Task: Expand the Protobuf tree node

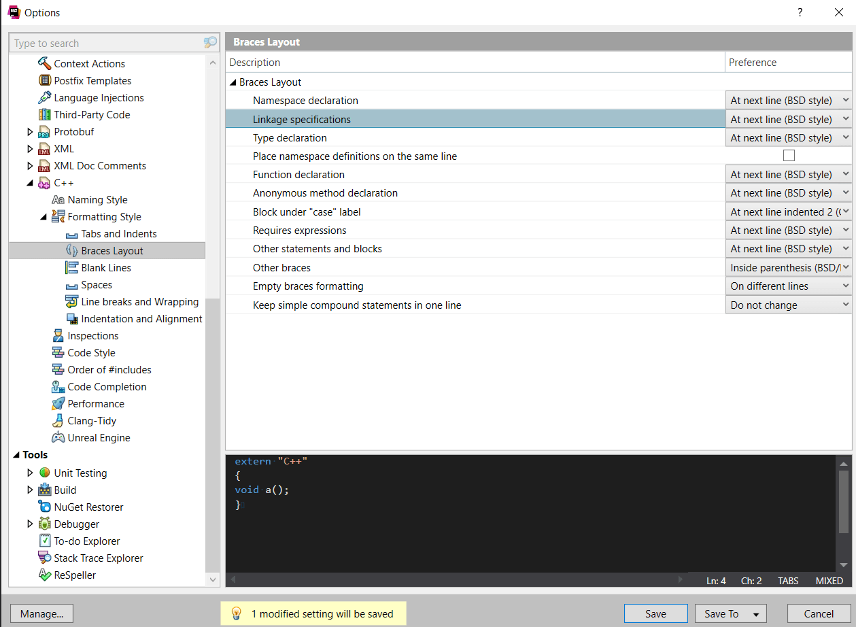Action: [30, 132]
